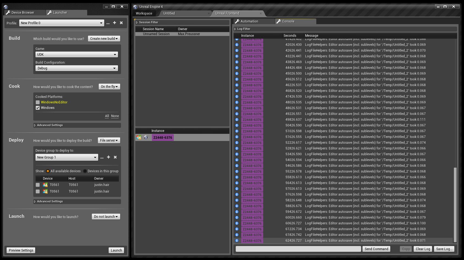The width and height of the screenshot is (464, 260).
Task: Uncheck the Windows cooked platform
Action: pyautogui.click(x=38, y=108)
